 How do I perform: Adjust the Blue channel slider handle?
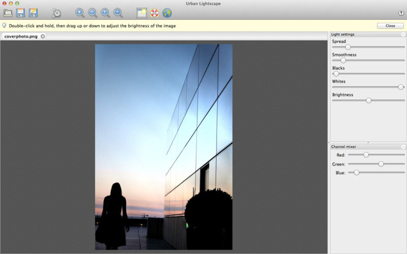pos(357,173)
